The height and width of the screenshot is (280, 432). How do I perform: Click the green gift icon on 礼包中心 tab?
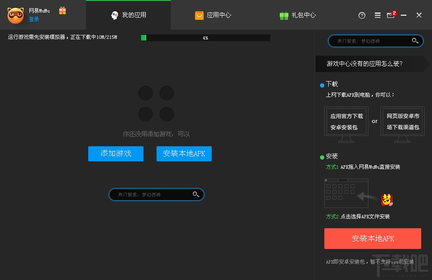coord(284,15)
